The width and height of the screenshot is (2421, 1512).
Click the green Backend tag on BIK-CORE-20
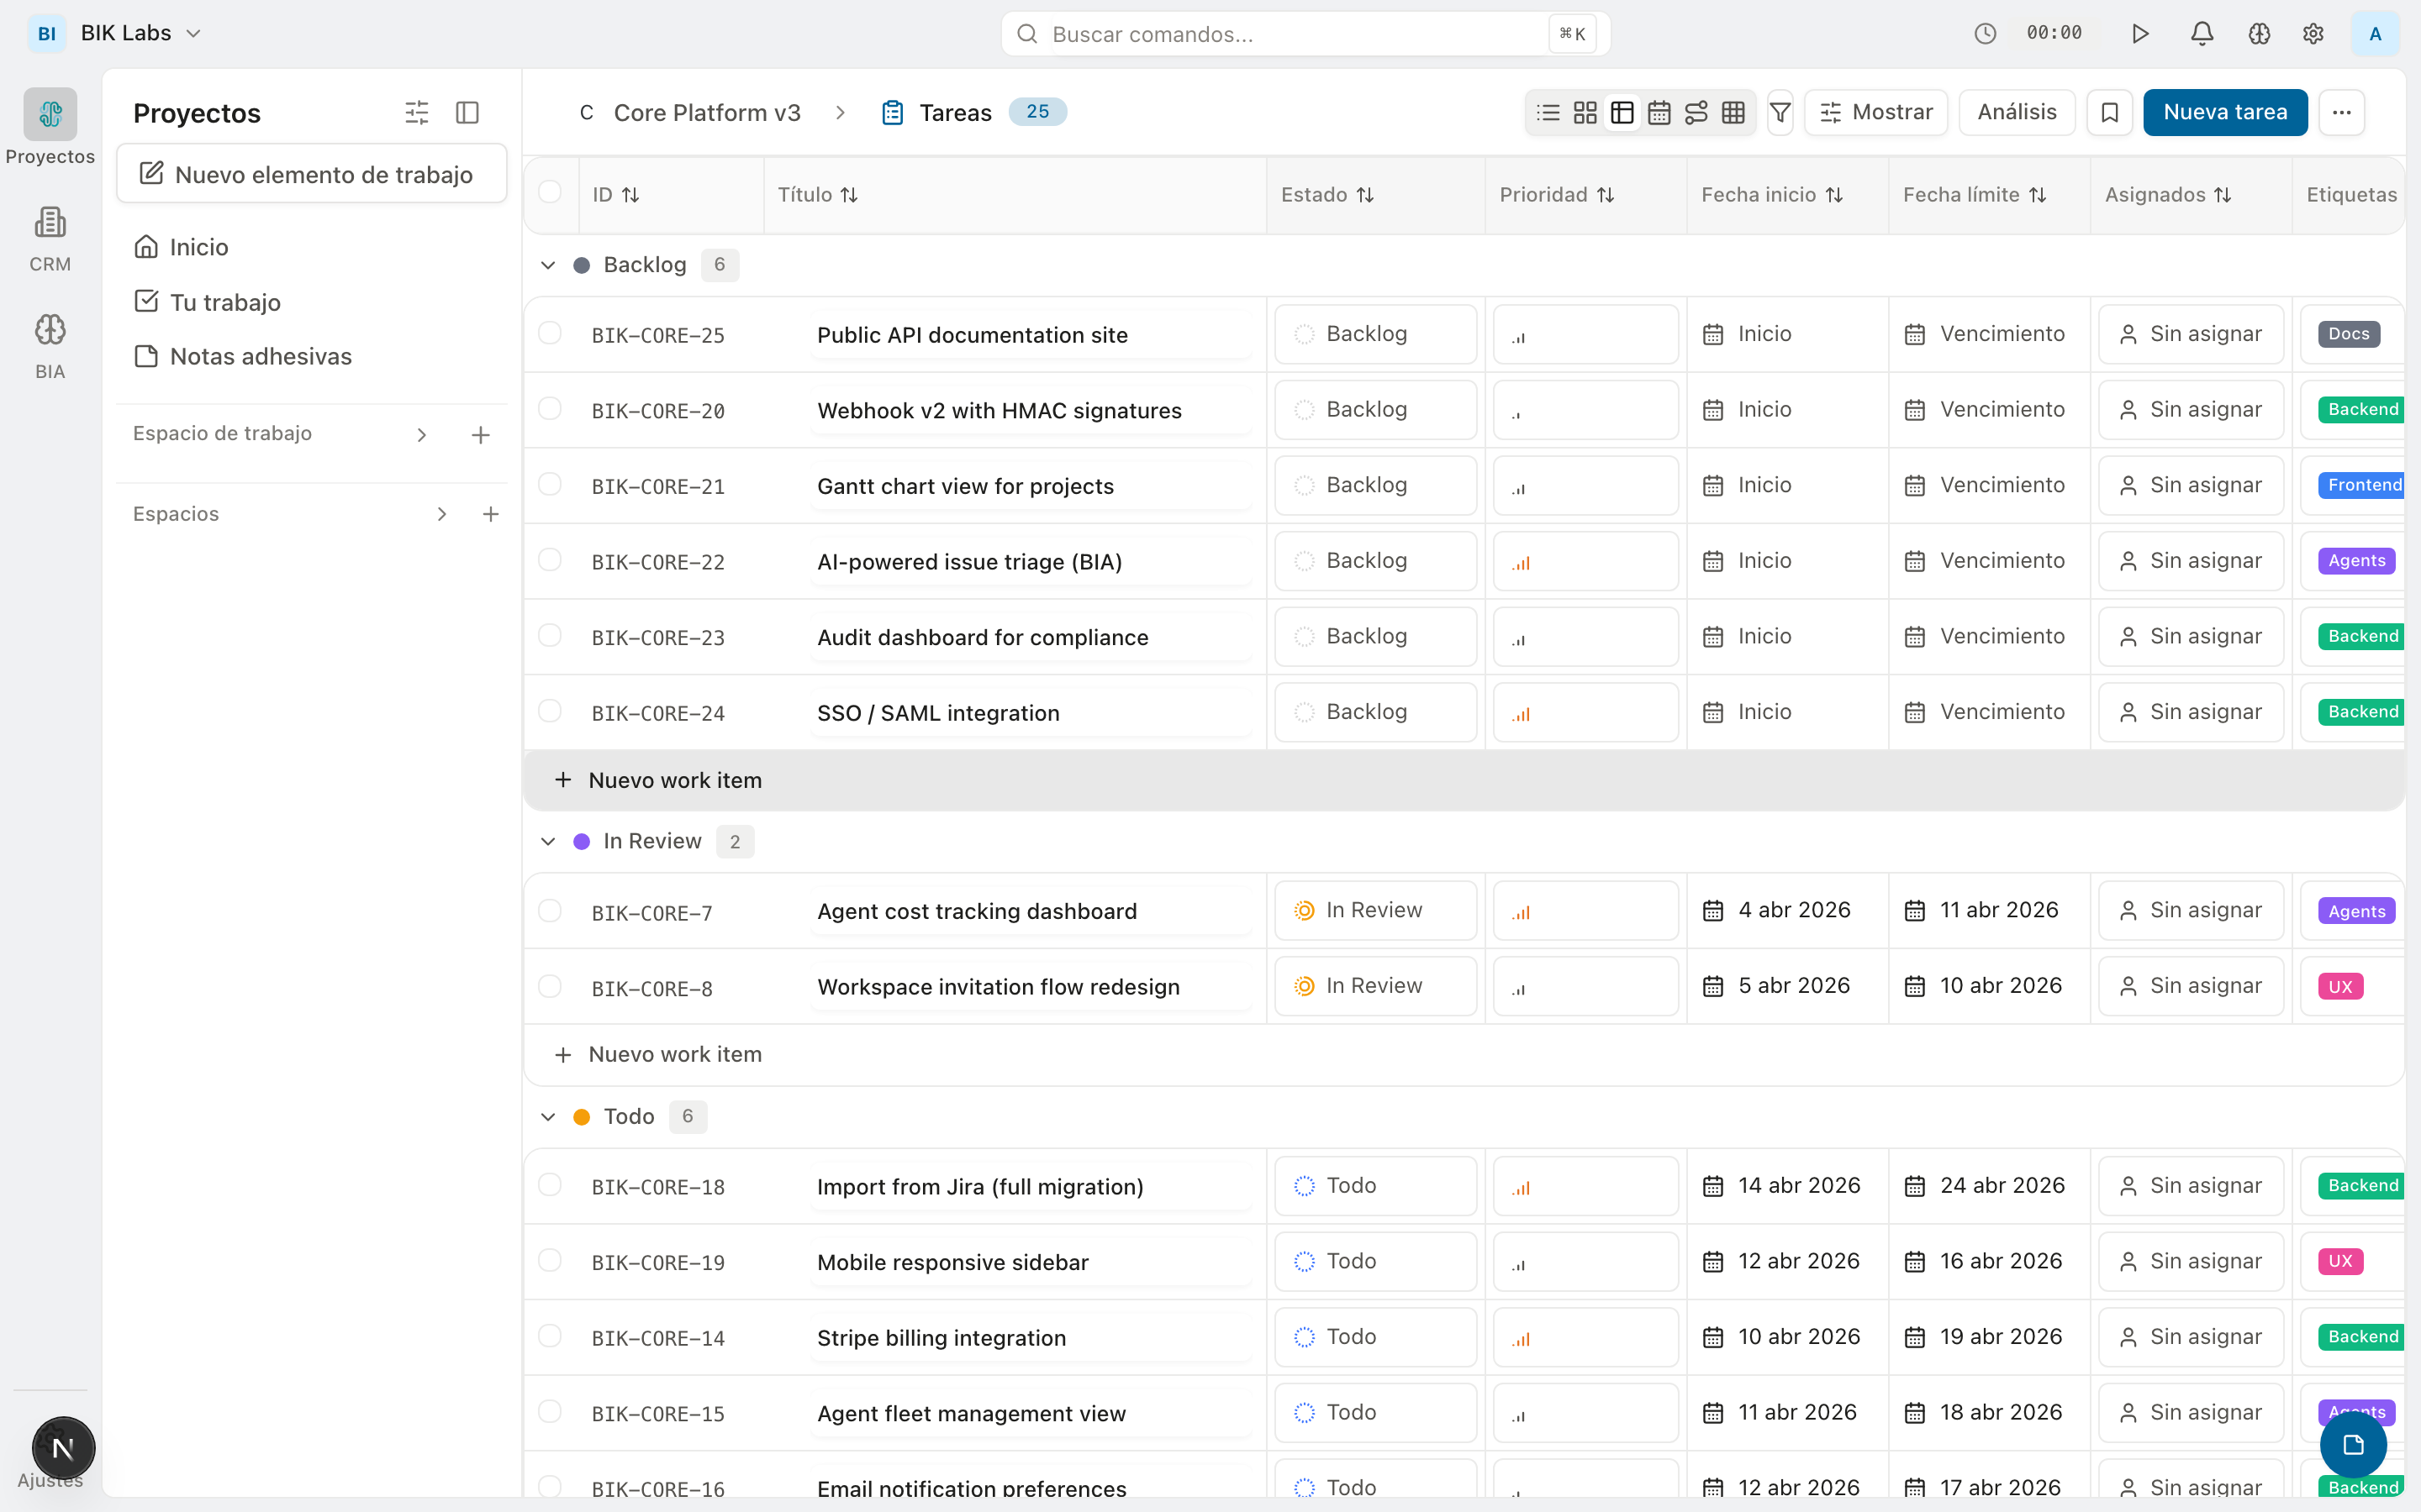click(2362, 409)
